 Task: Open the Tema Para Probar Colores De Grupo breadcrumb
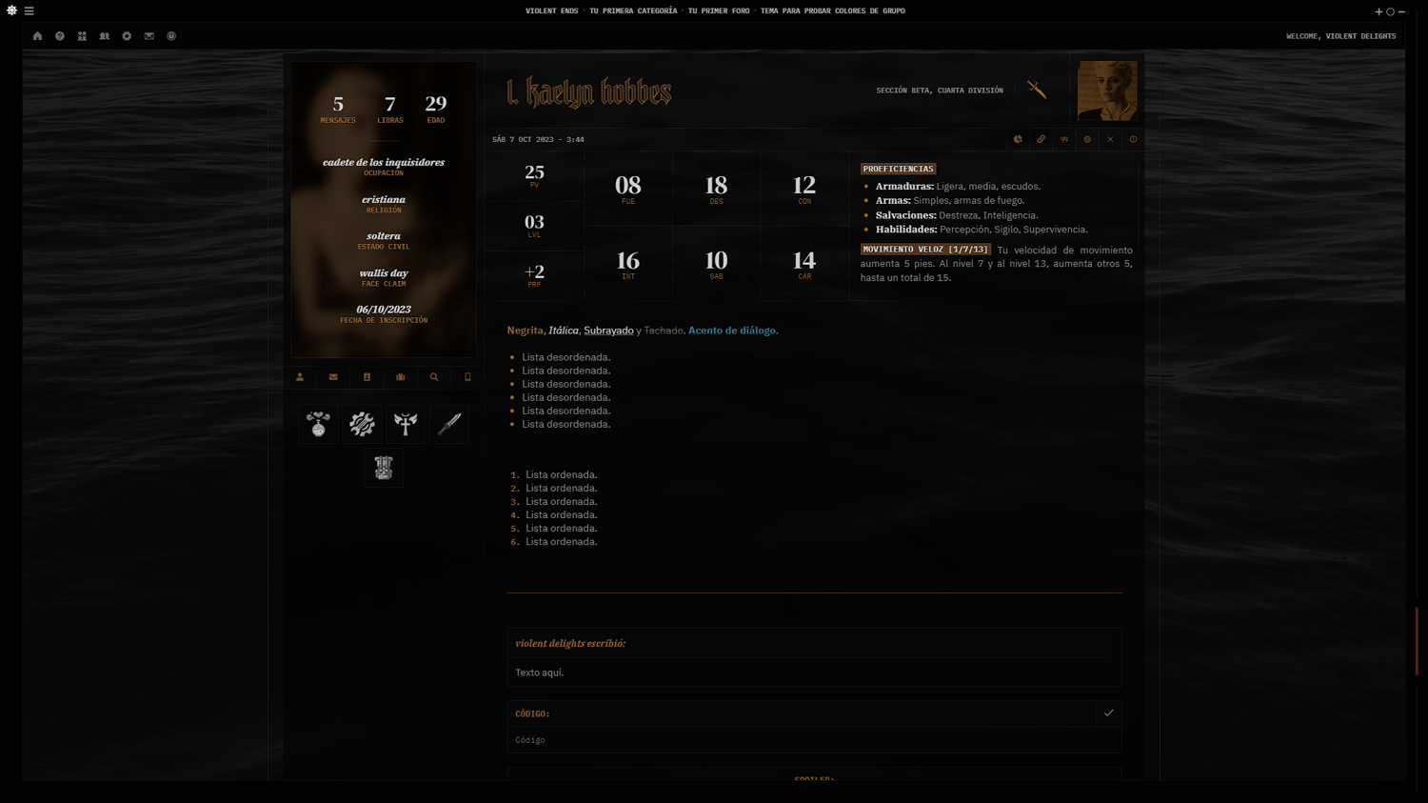click(x=833, y=11)
